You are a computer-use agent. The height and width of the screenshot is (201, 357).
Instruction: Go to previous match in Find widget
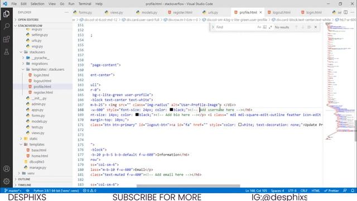(296, 27)
